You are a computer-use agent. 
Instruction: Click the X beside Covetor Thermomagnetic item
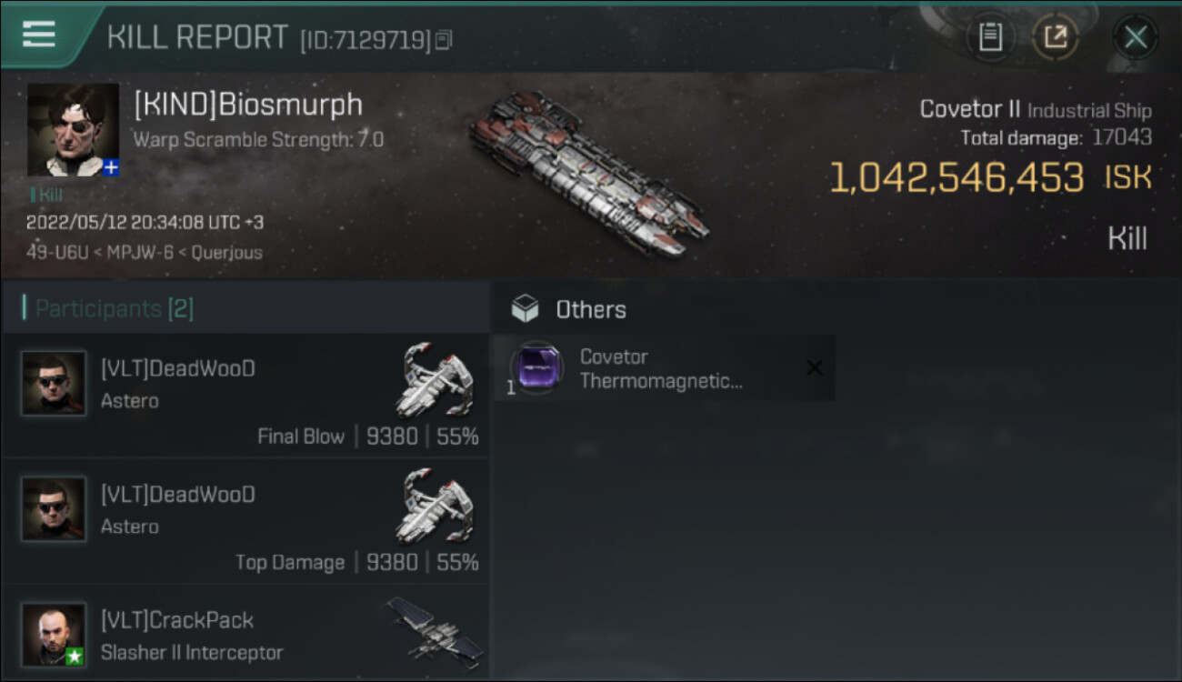(x=815, y=367)
